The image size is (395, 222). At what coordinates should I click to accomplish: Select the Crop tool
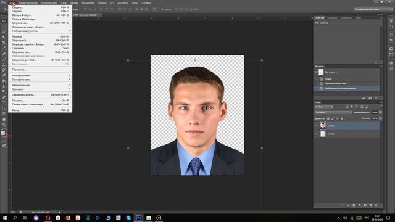click(4, 43)
